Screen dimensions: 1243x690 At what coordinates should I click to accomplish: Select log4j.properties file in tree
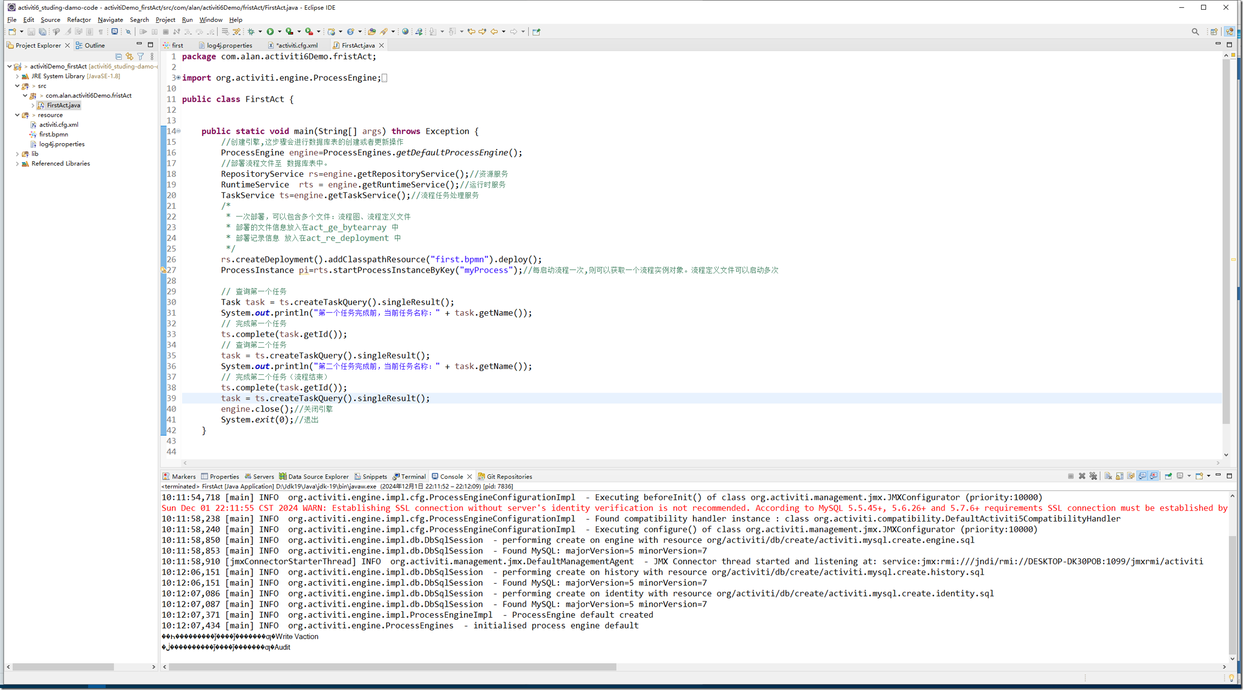click(62, 144)
